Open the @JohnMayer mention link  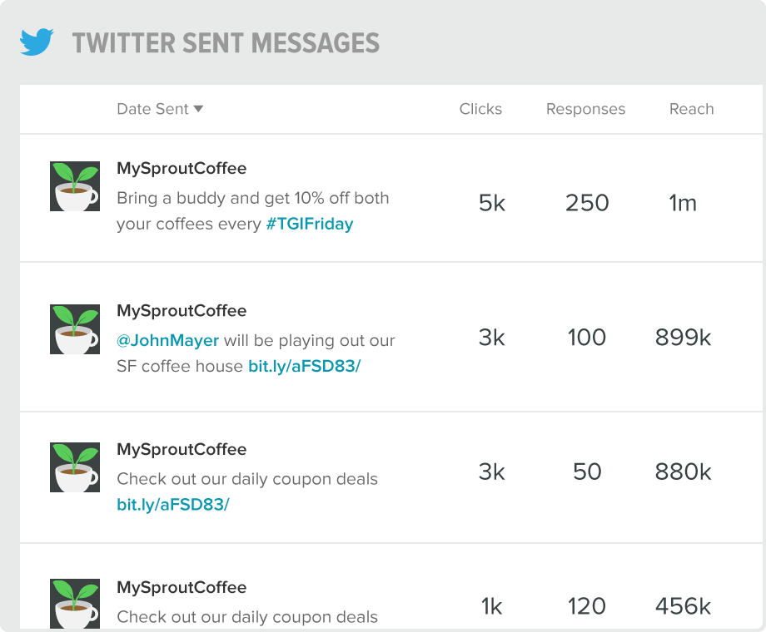pos(167,340)
